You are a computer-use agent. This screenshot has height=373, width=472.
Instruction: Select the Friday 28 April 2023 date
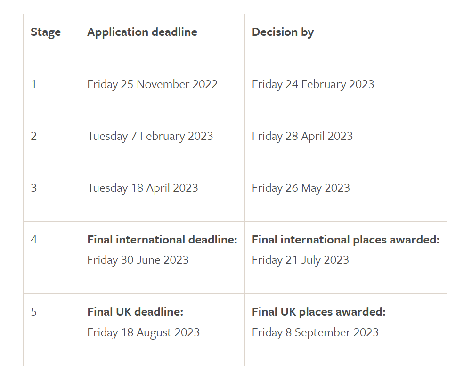[302, 136]
